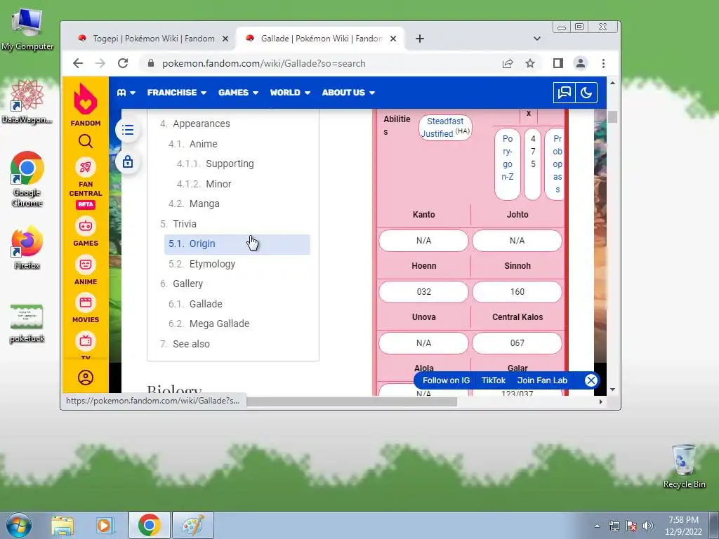Screen dimensions: 719x539
Task: Jump to the Trivia section
Action: pos(185,224)
